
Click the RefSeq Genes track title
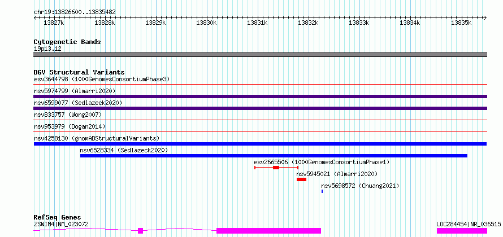57,217
